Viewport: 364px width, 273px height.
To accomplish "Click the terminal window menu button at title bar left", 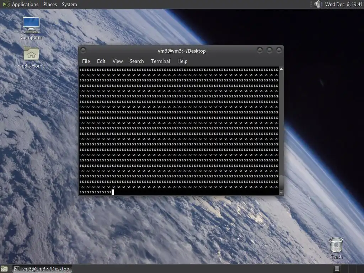I will [x=83, y=50].
